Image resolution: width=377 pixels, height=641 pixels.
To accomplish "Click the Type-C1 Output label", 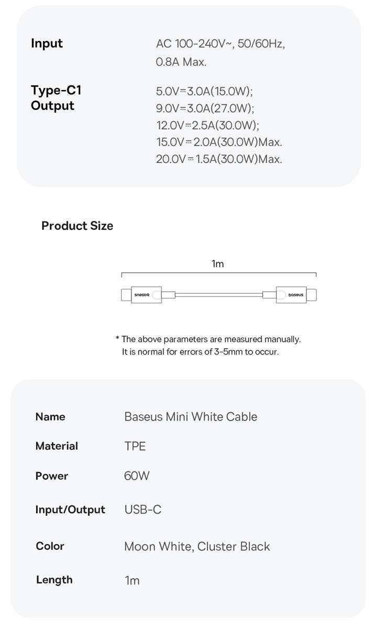I will (56, 98).
